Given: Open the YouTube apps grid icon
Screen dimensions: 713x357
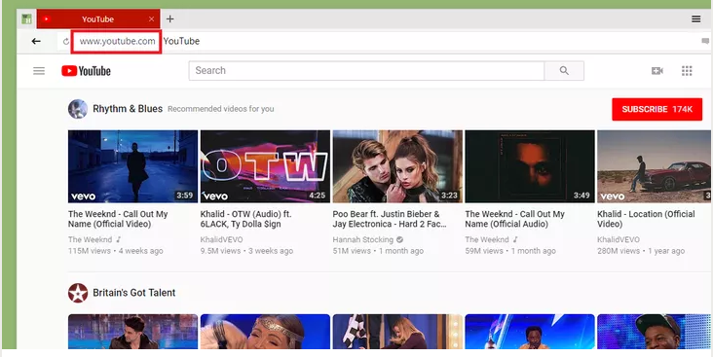Looking at the screenshot, I should (687, 71).
